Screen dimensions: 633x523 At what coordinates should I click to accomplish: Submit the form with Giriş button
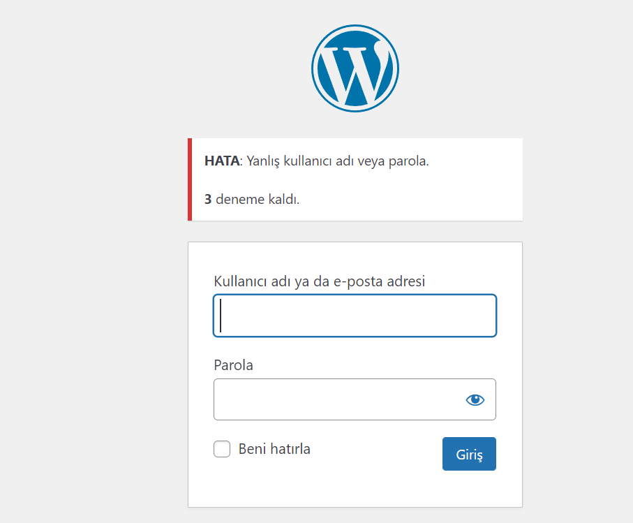(x=469, y=454)
